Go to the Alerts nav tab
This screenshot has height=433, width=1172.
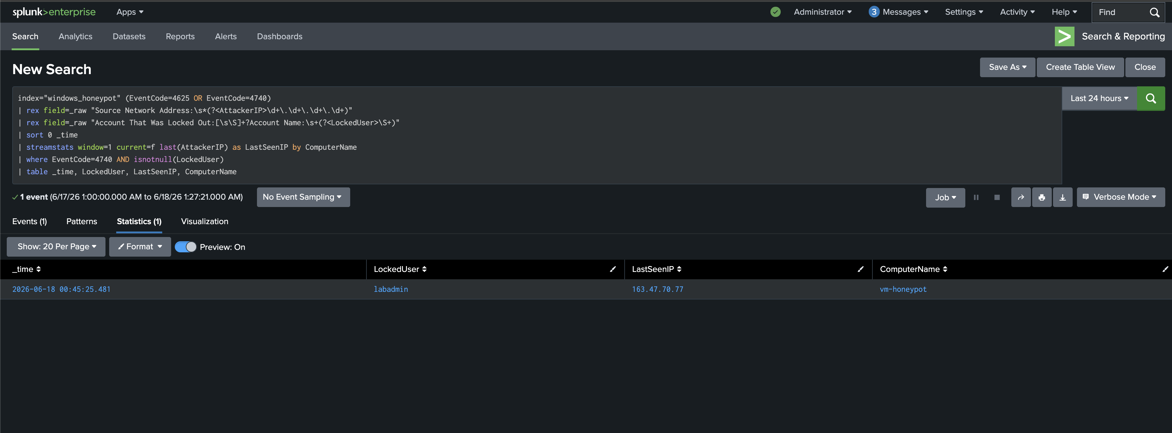click(x=226, y=36)
